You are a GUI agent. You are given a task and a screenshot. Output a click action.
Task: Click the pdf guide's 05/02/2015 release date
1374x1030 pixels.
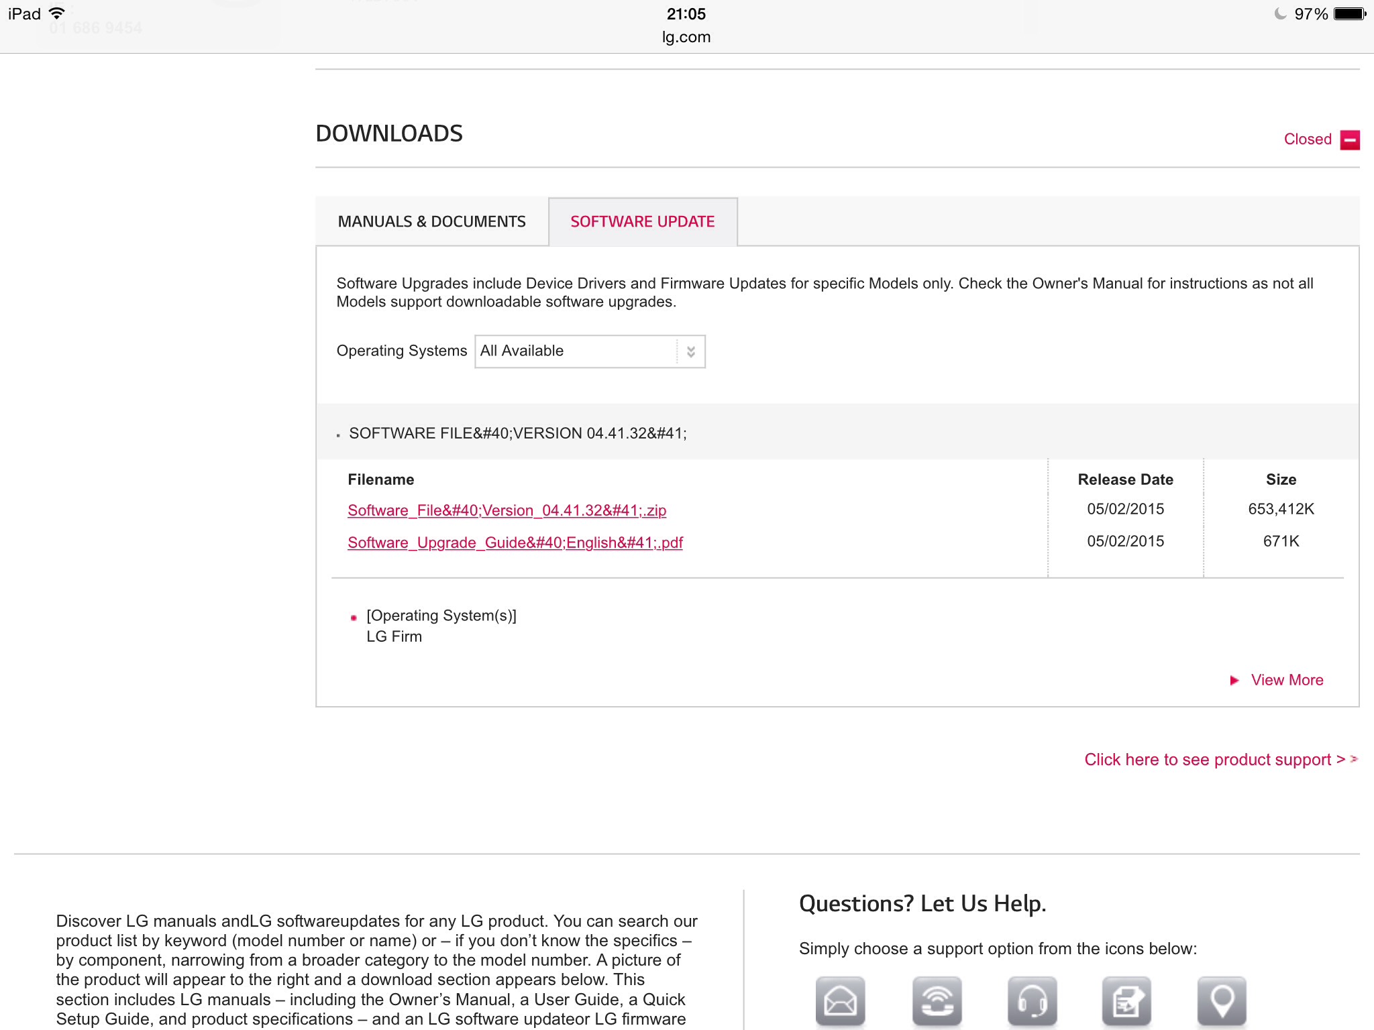(x=1125, y=542)
